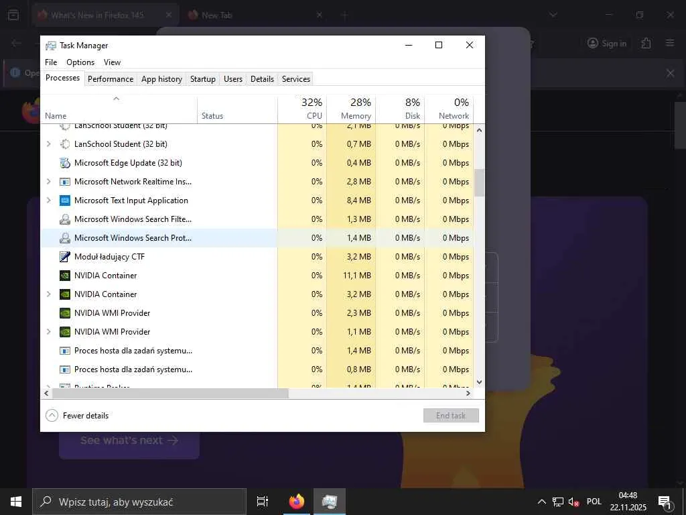Sort by the CPU column header
This screenshot has height=515, width=686.
click(302, 109)
